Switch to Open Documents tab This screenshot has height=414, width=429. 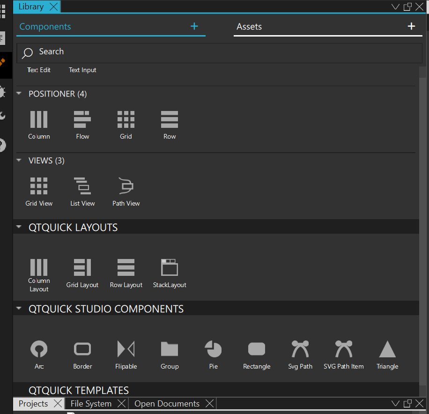(167, 404)
